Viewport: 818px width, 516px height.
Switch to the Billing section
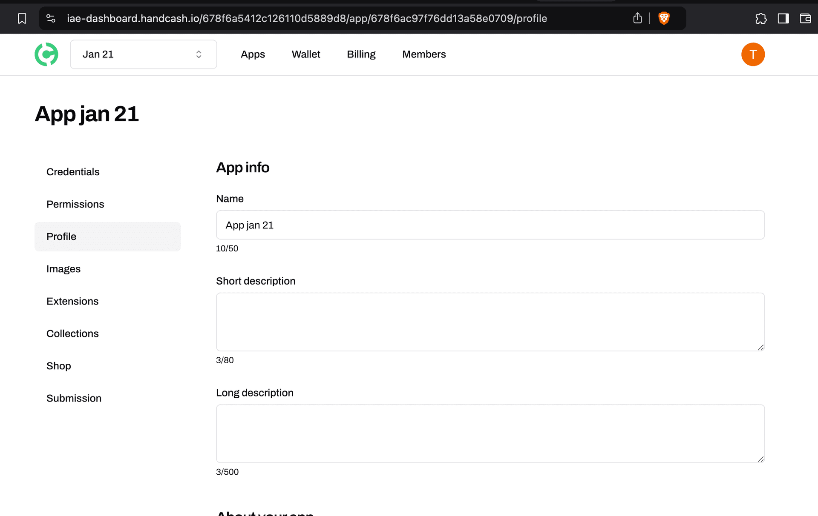(x=361, y=54)
